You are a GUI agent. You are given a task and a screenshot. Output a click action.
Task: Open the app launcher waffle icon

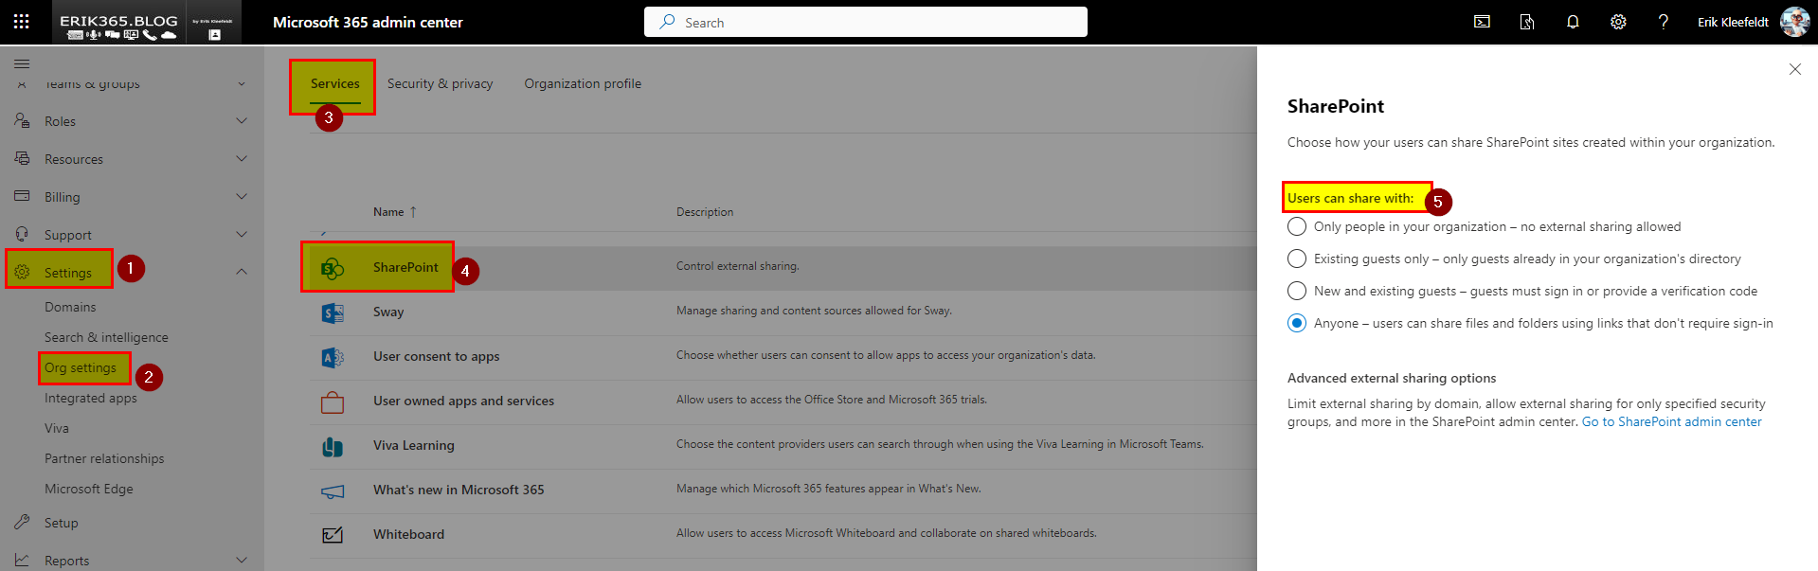point(21,22)
